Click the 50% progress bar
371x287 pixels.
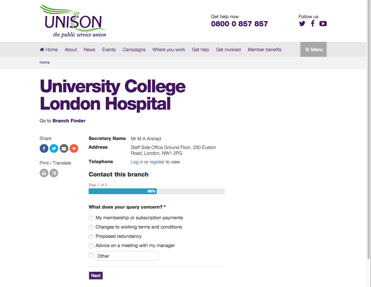pos(122,191)
